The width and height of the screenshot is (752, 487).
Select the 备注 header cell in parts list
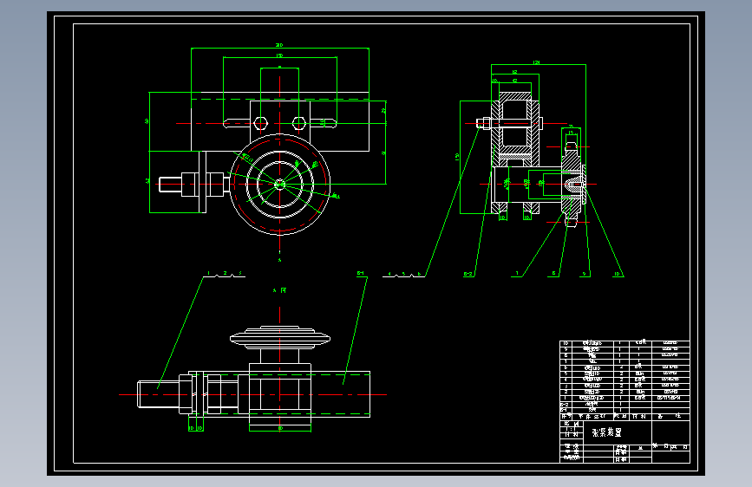[x=670, y=417]
